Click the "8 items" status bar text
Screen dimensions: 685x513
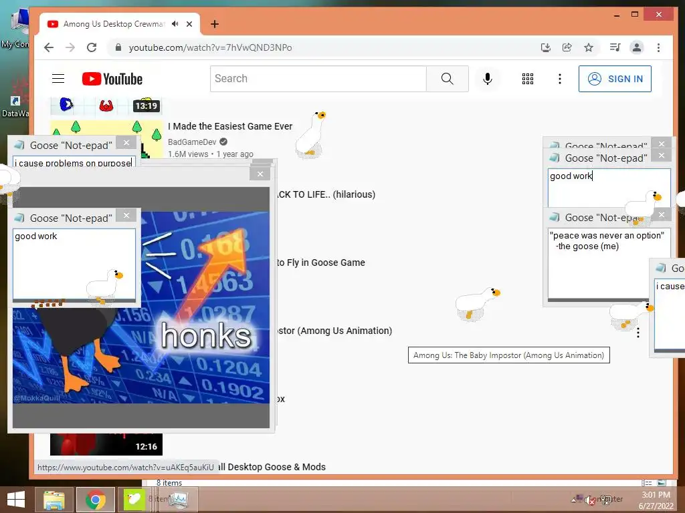pyautogui.click(x=169, y=483)
